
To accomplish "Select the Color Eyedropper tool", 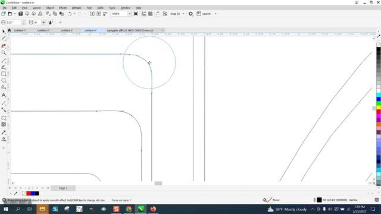I will [4, 133].
